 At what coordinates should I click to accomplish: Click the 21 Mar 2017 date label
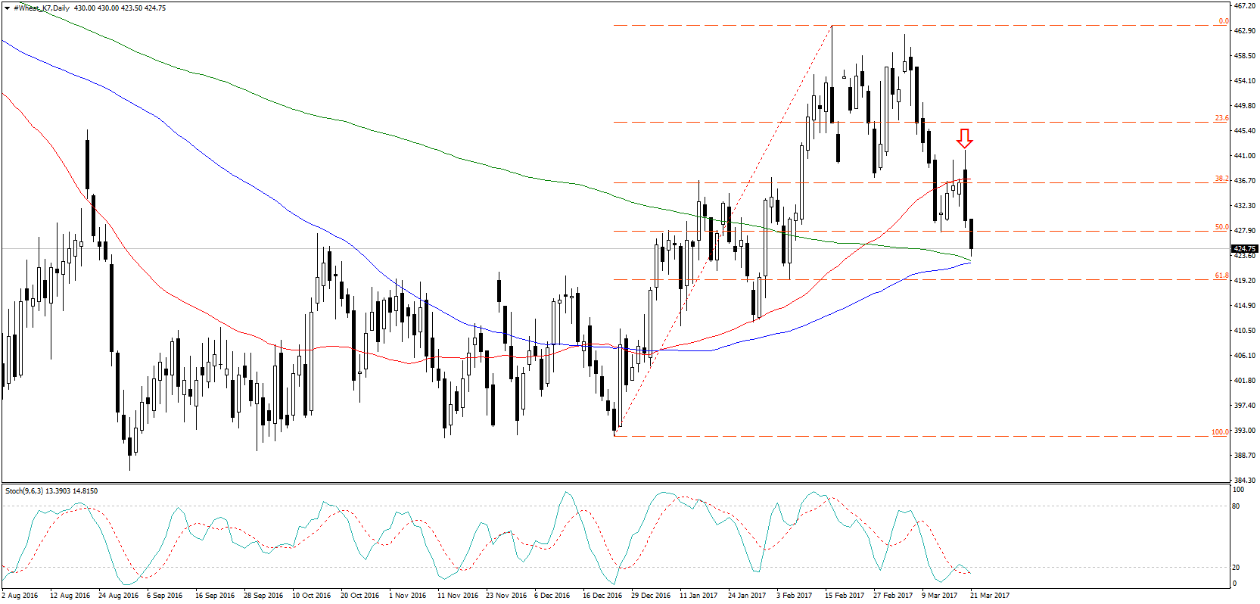990,596
